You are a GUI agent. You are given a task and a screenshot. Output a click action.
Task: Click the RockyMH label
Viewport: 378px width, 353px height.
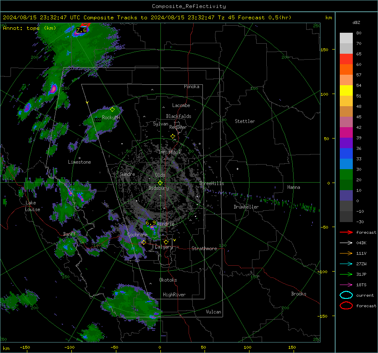coord(111,118)
